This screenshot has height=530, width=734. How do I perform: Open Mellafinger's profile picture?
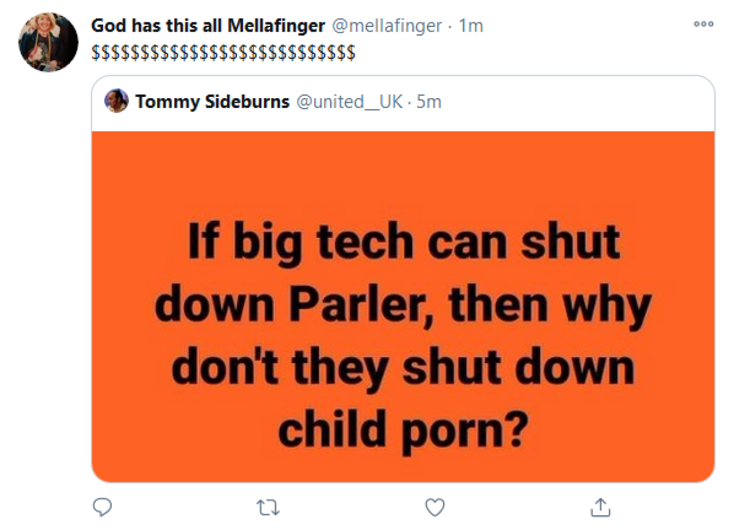48,42
